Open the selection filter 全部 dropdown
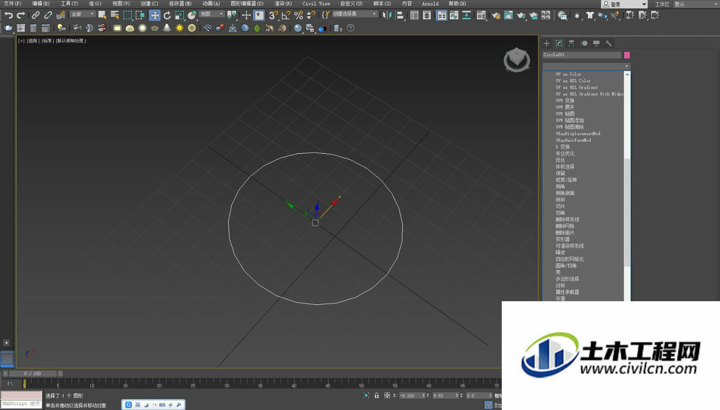Viewport: 720px width, 410px height. coord(83,14)
